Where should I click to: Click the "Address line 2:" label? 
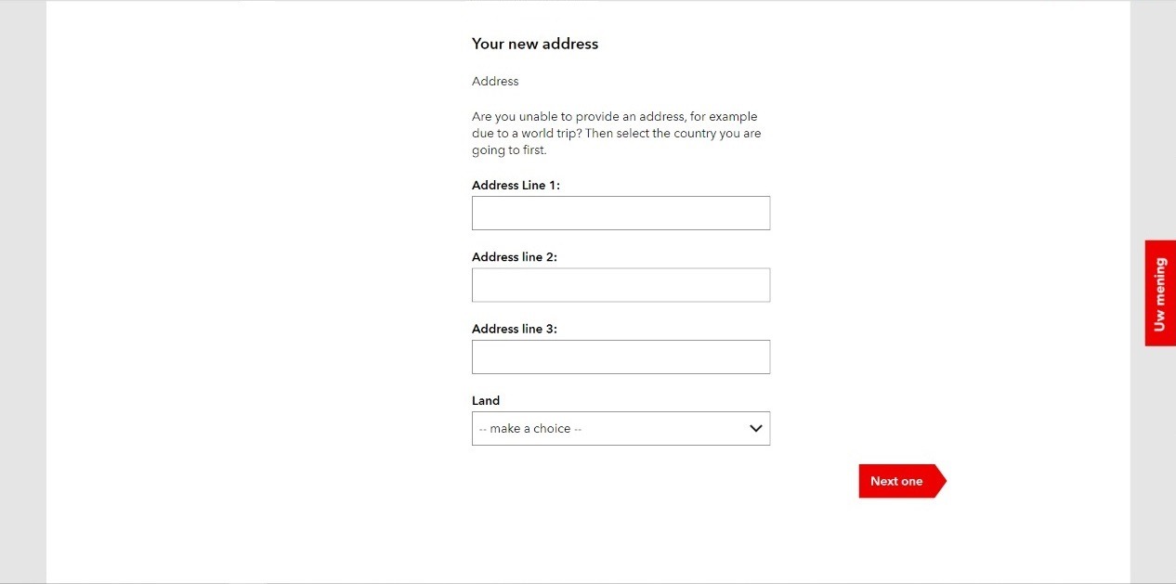coord(514,257)
